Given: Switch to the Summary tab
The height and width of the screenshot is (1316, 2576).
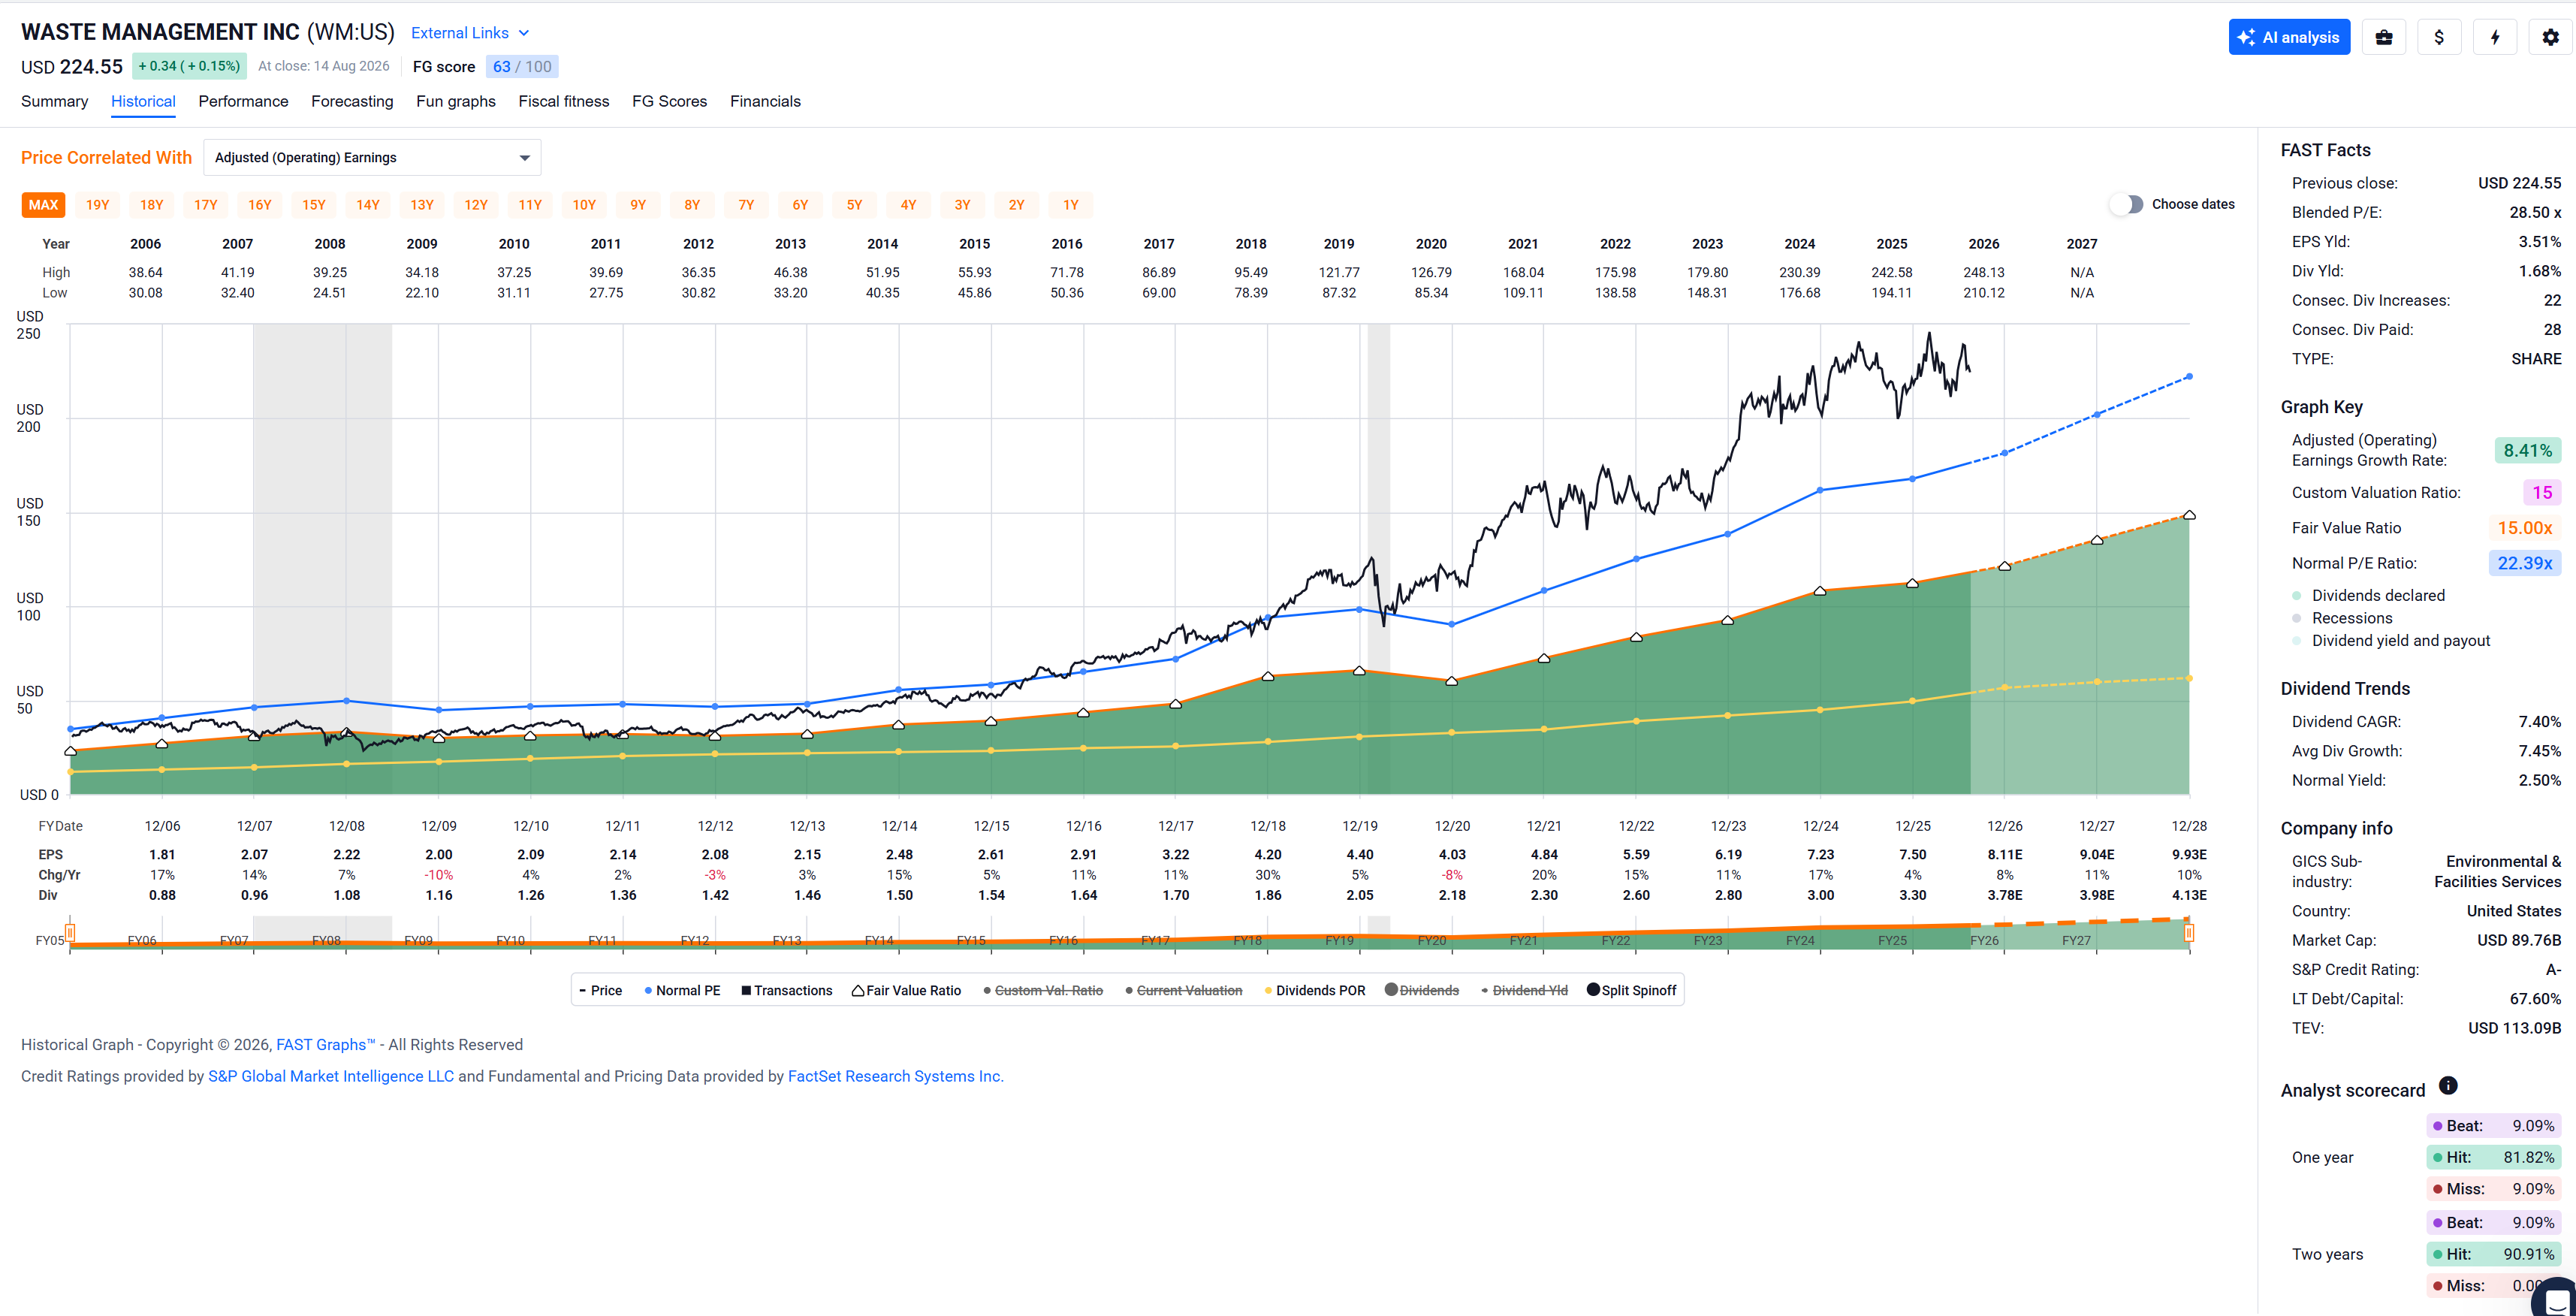Looking at the screenshot, I should [x=54, y=101].
